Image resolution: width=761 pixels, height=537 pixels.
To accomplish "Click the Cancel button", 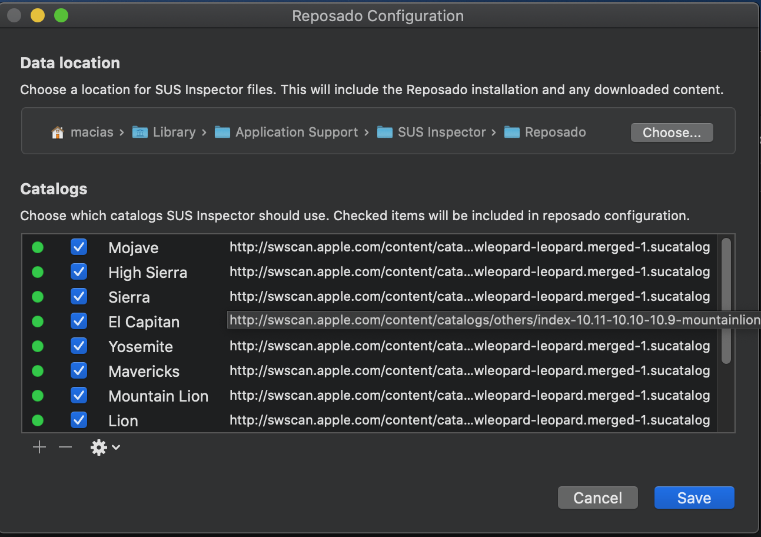I will [598, 498].
